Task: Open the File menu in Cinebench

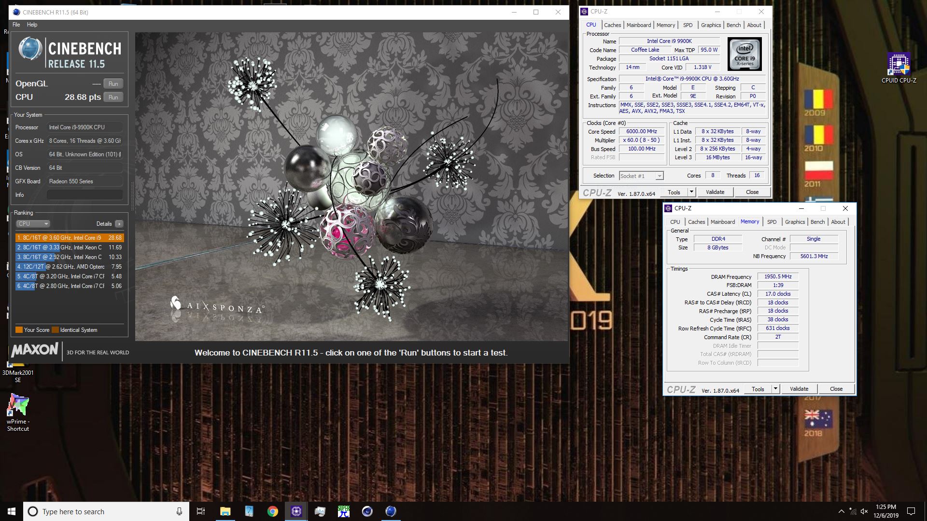Action: click(x=16, y=25)
